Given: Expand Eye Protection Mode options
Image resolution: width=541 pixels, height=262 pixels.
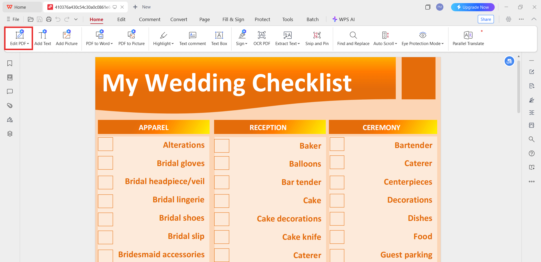Looking at the screenshot, I should [443, 44].
